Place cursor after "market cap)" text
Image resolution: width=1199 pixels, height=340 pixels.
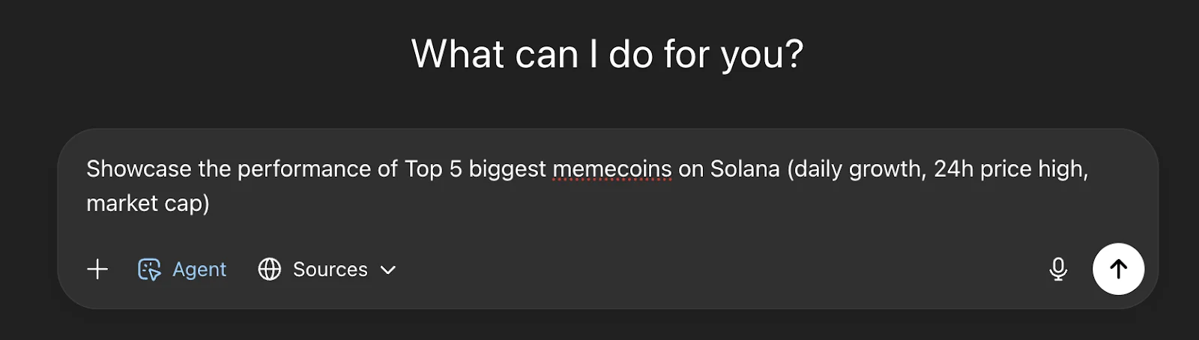211,203
